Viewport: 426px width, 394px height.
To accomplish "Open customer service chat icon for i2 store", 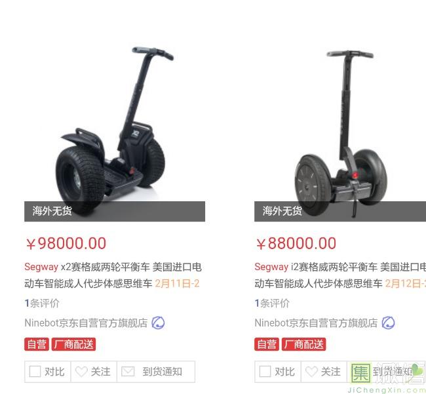I will pos(388,323).
